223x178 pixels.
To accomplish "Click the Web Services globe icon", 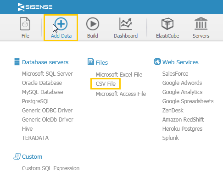I will [x=157, y=61].
